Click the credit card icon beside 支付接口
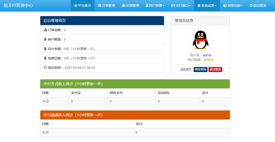This screenshot has width=275, height=142. [x=173, y=6]
